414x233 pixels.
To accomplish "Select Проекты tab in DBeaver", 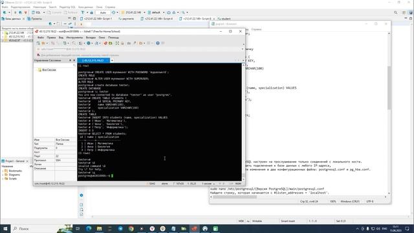I will (34, 19).
